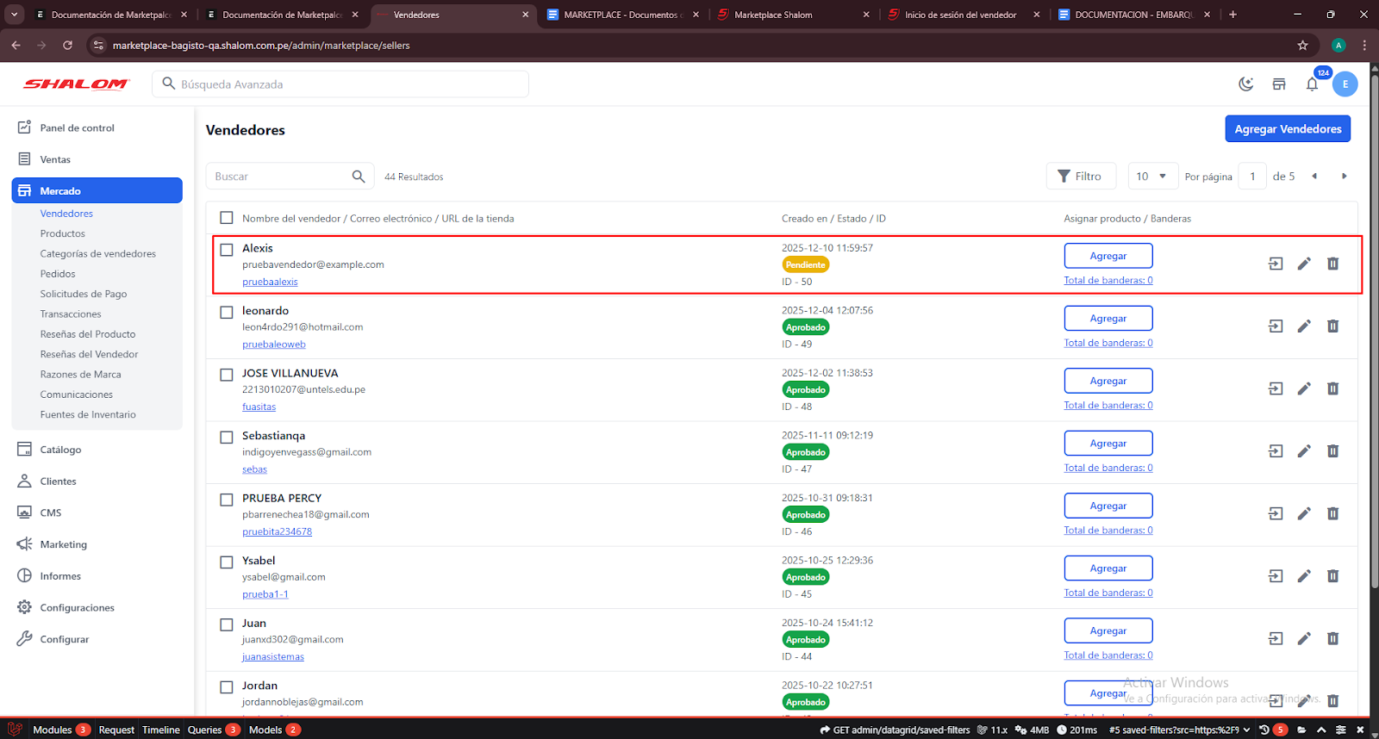This screenshot has height=739, width=1379.
Task: Click the Búsqueda Avanzada search field
Action: pyautogui.click(x=345, y=84)
